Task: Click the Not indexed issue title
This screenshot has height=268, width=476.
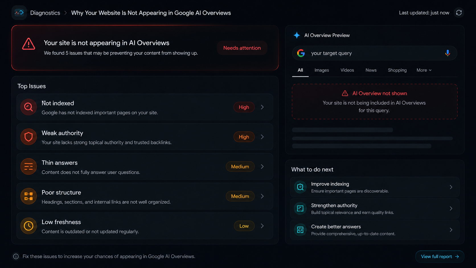Action: tap(58, 103)
